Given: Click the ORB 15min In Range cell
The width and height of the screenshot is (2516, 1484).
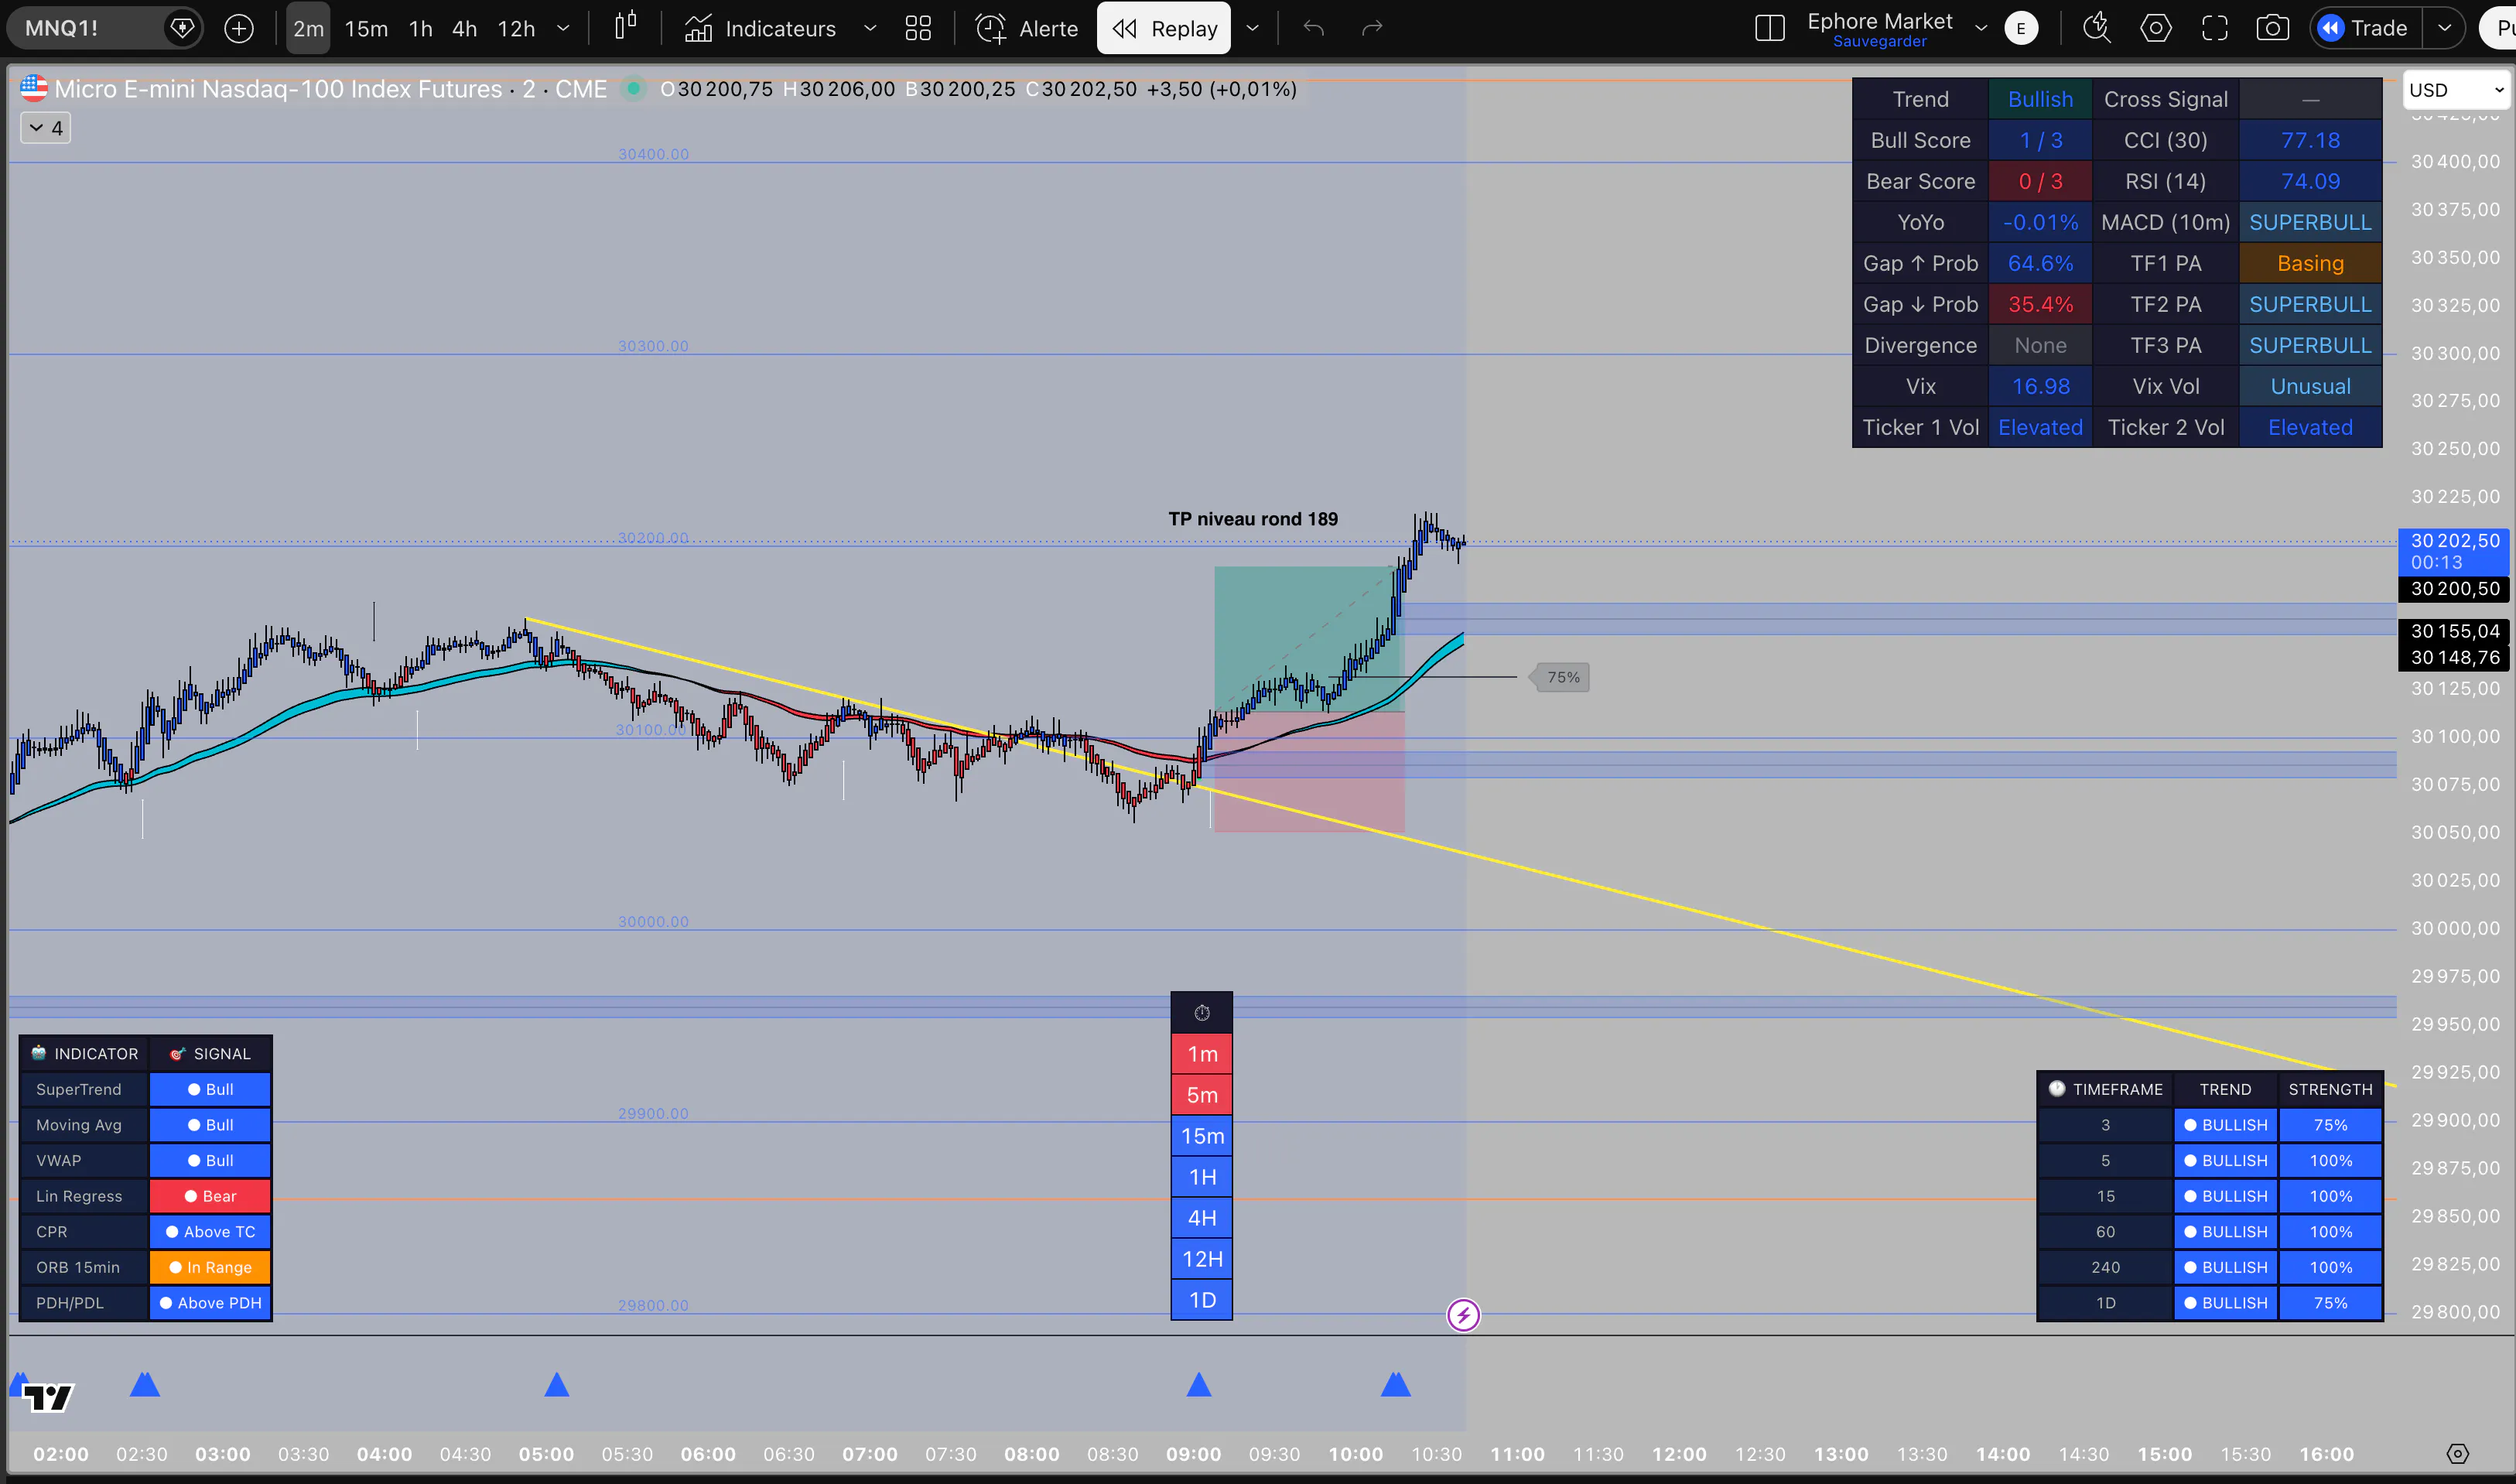Looking at the screenshot, I should 210,1267.
